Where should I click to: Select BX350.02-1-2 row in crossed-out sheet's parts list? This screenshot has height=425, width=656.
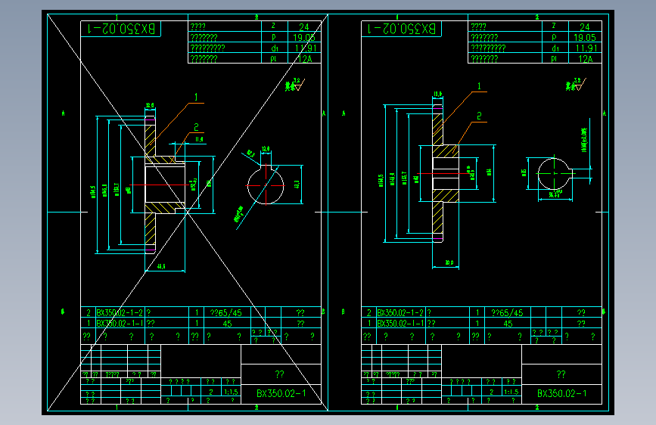(201, 312)
